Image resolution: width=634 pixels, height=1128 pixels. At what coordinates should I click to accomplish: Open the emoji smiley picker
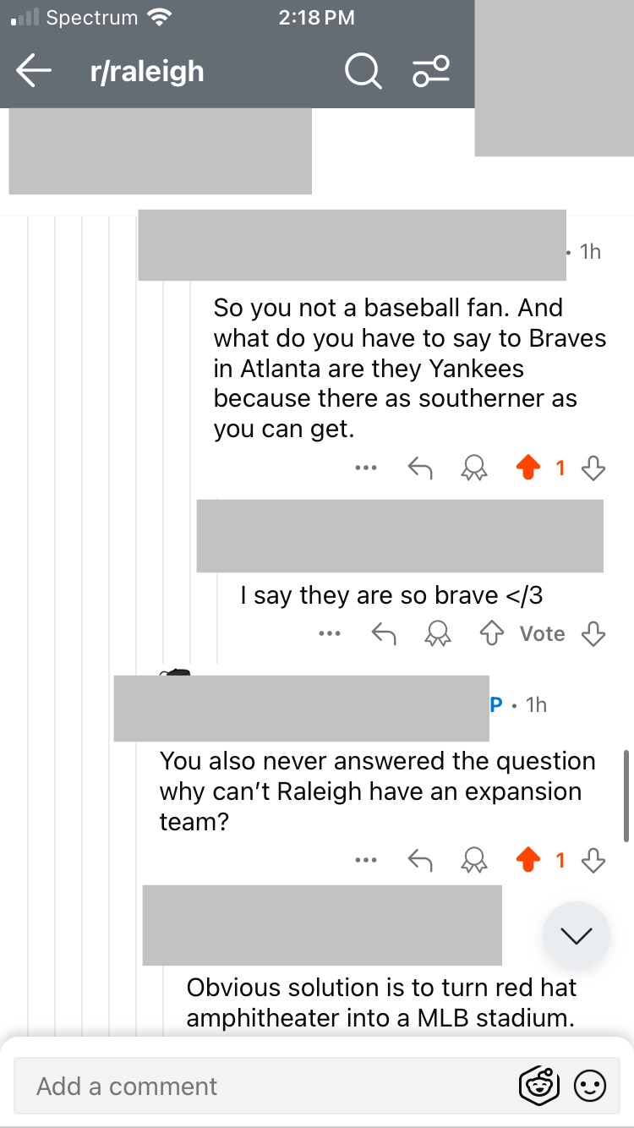(x=590, y=1087)
